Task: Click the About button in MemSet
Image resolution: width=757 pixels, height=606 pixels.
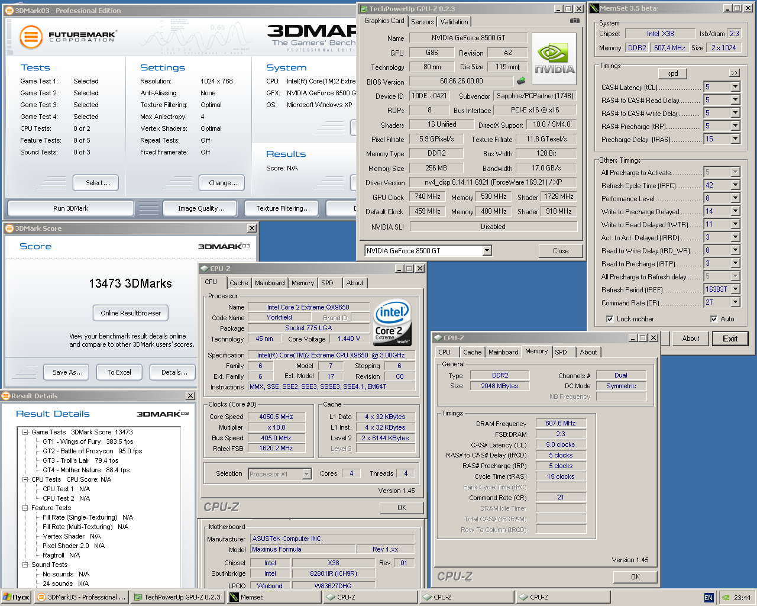Action: pyautogui.click(x=690, y=339)
